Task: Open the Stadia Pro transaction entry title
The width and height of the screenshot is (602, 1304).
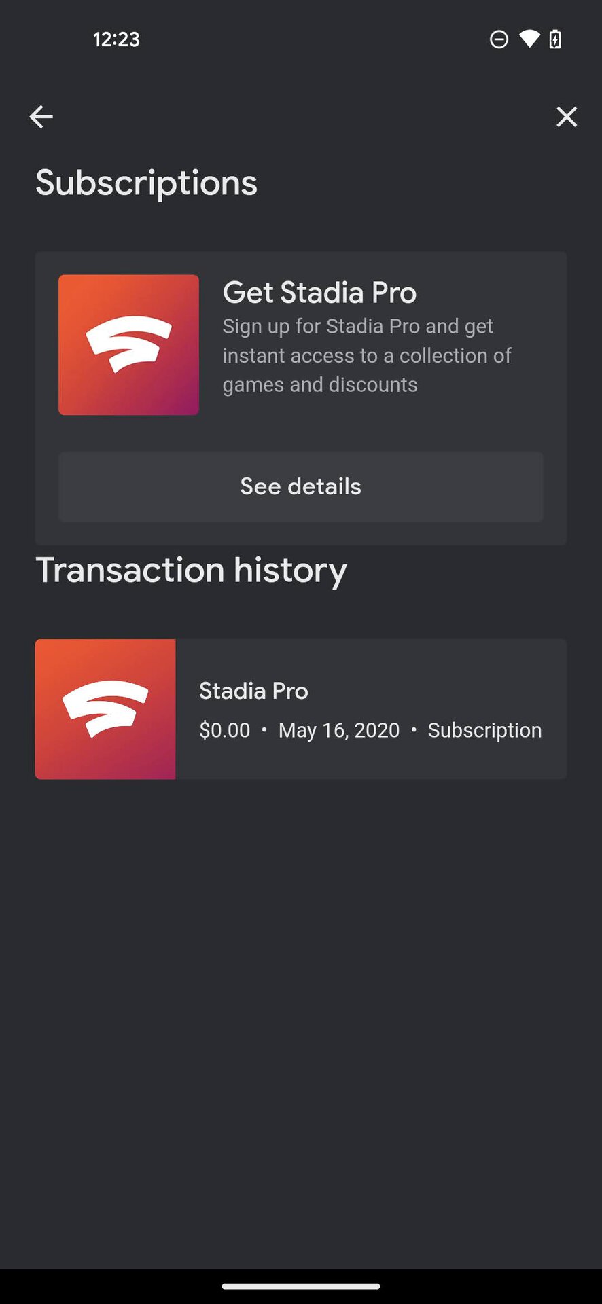Action: (x=253, y=691)
